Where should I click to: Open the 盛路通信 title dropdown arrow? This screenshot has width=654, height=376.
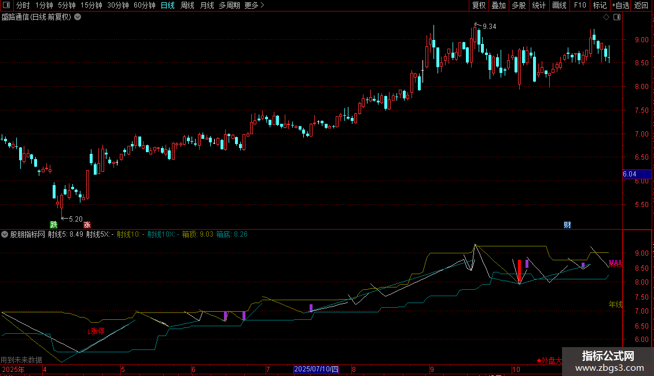pyautogui.click(x=78, y=17)
